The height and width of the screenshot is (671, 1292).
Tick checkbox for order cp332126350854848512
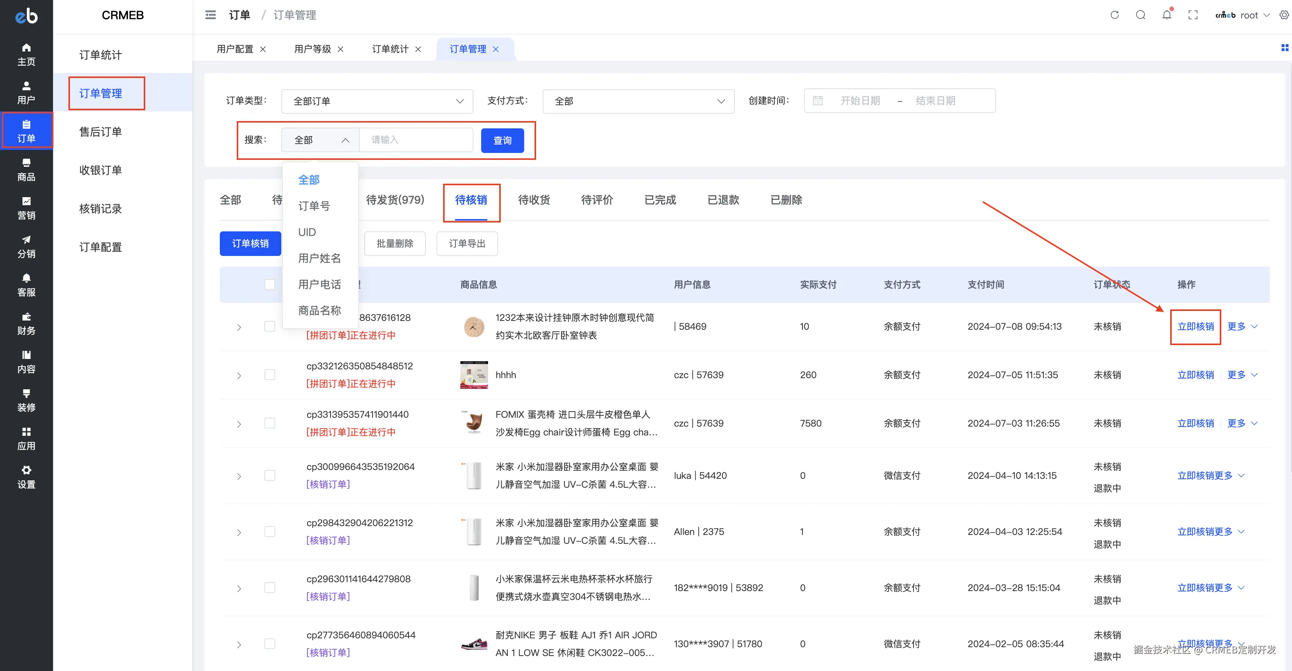tap(270, 375)
